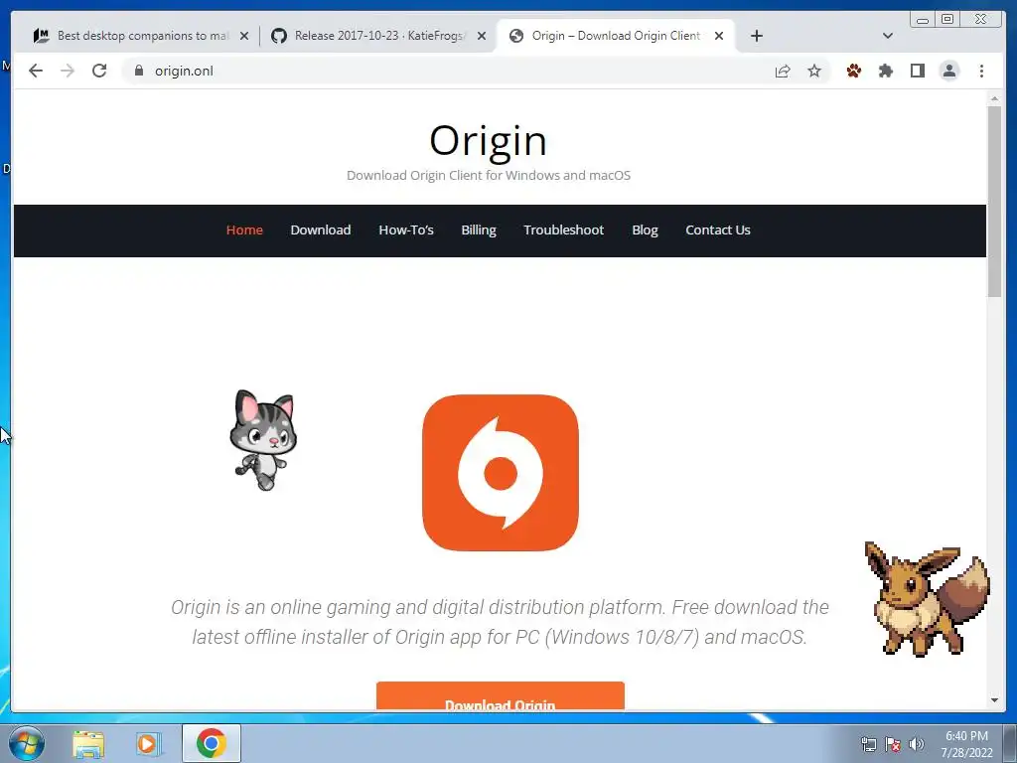Open the Contact Us nav item
The height and width of the screenshot is (763, 1017).
(x=718, y=230)
